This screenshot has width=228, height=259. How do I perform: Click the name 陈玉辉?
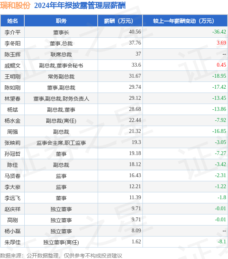(13, 54)
